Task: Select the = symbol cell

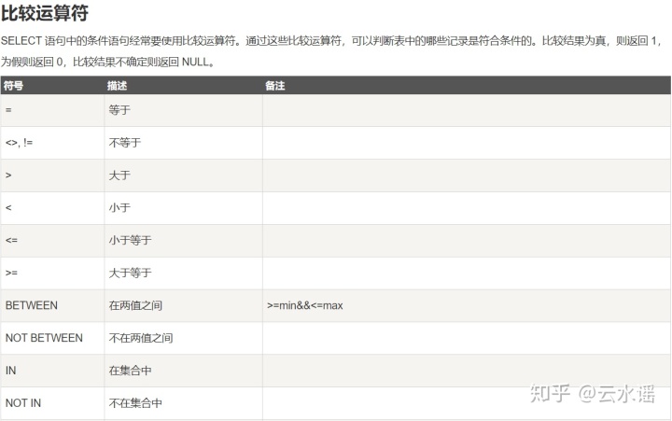Action: point(52,110)
